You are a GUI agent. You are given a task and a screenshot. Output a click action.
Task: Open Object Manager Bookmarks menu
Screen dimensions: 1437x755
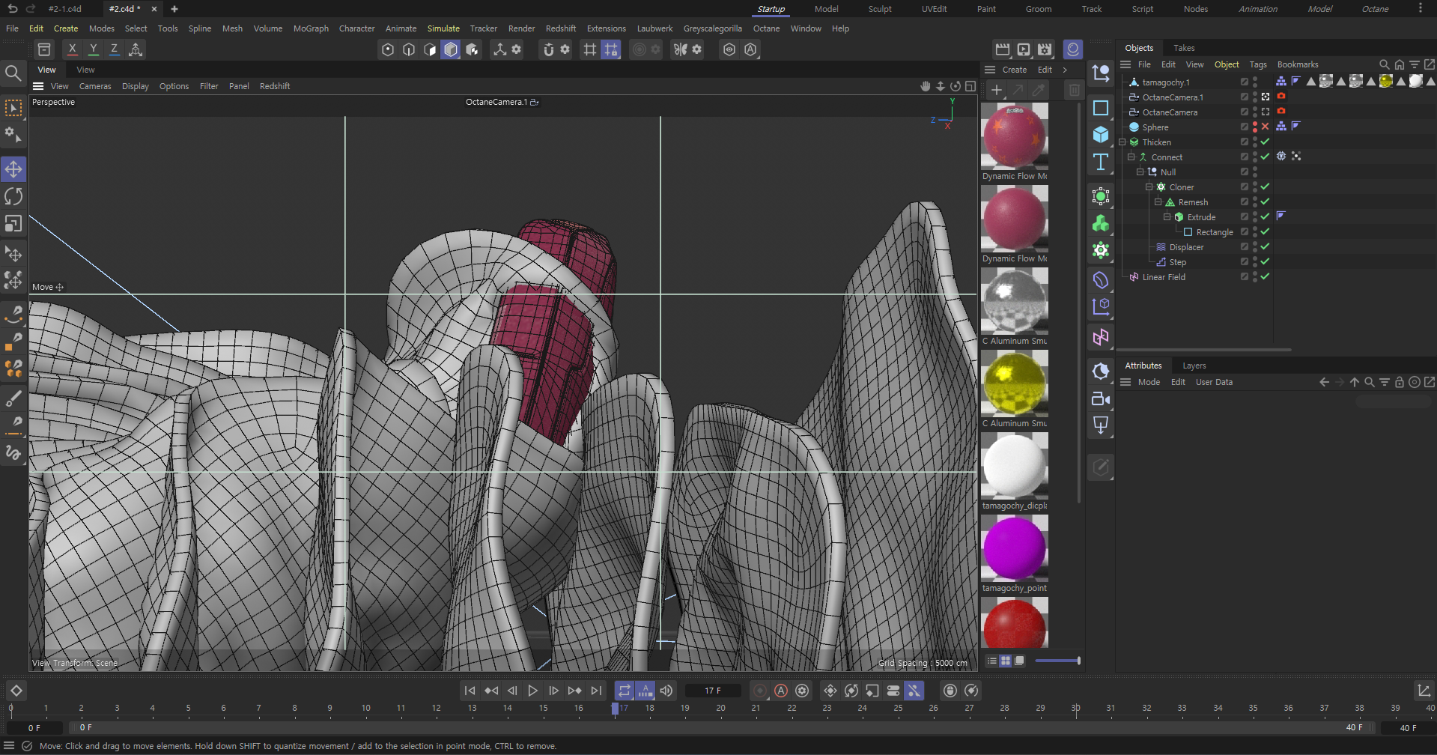1297,64
